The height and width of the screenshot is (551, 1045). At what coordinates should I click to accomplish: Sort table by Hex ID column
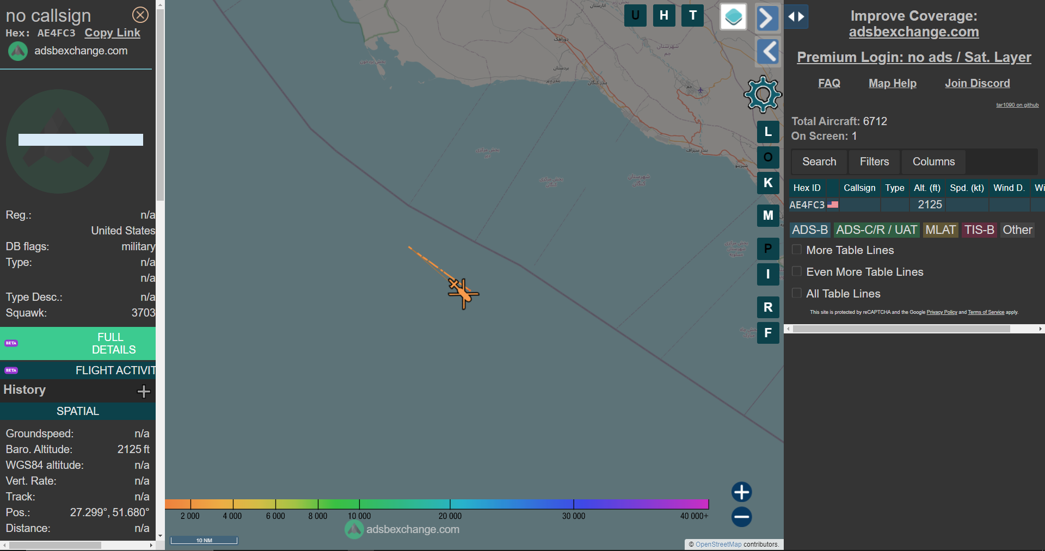[x=807, y=188]
